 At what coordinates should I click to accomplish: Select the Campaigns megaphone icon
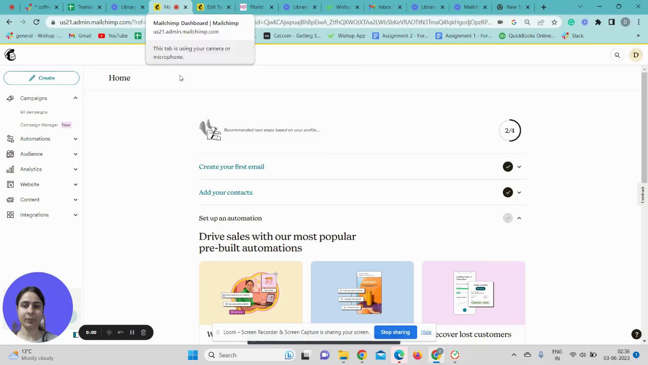pyautogui.click(x=10, y=98)
